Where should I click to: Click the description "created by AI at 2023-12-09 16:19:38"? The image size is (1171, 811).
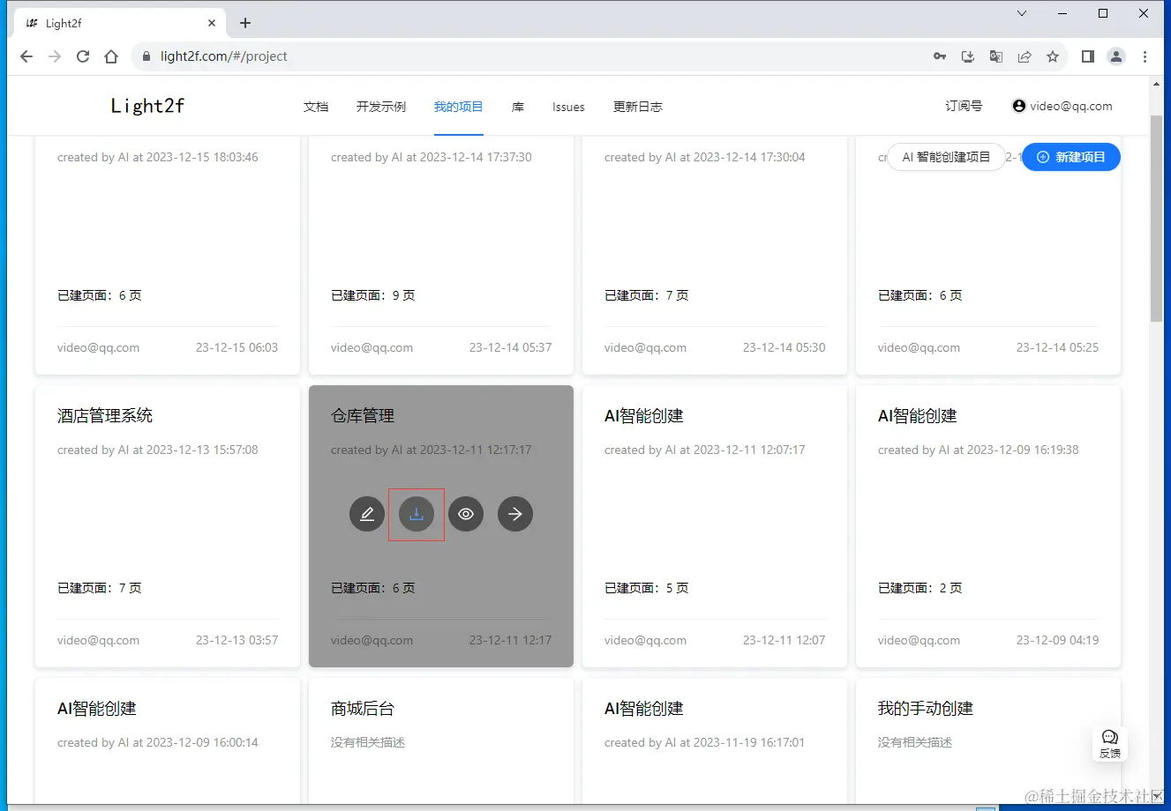979,450
